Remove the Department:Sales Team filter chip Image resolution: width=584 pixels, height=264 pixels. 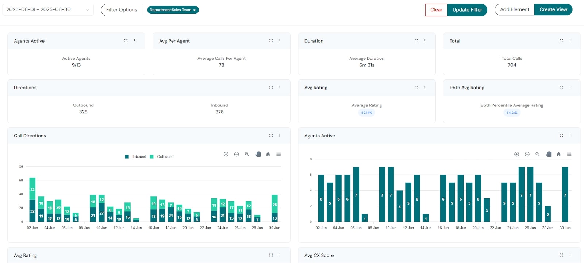195,10
